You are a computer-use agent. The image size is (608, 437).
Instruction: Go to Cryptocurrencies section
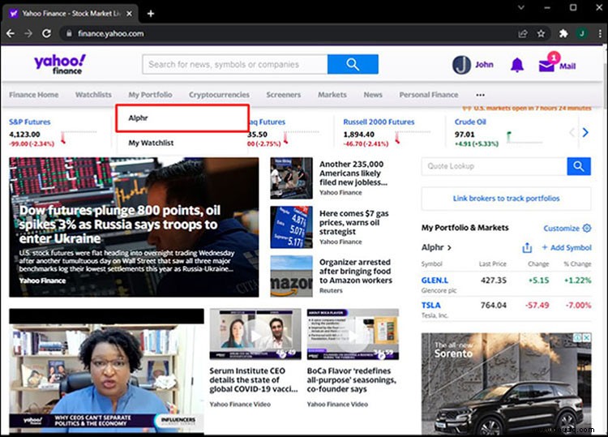pyautogui.click(x=219, y=95)
